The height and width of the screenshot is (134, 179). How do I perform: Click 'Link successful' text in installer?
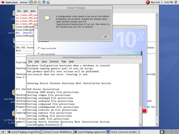point(48,54)
